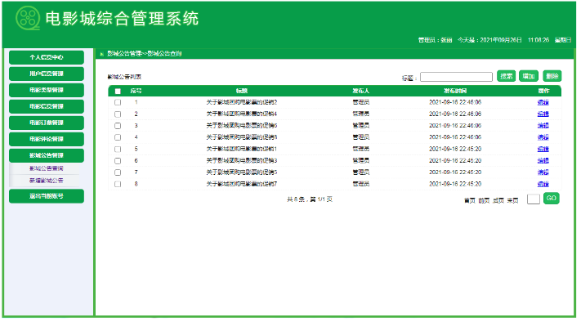581x322 pixels.
Task: Edit the announcement in row 1
Action: point(543,102)
